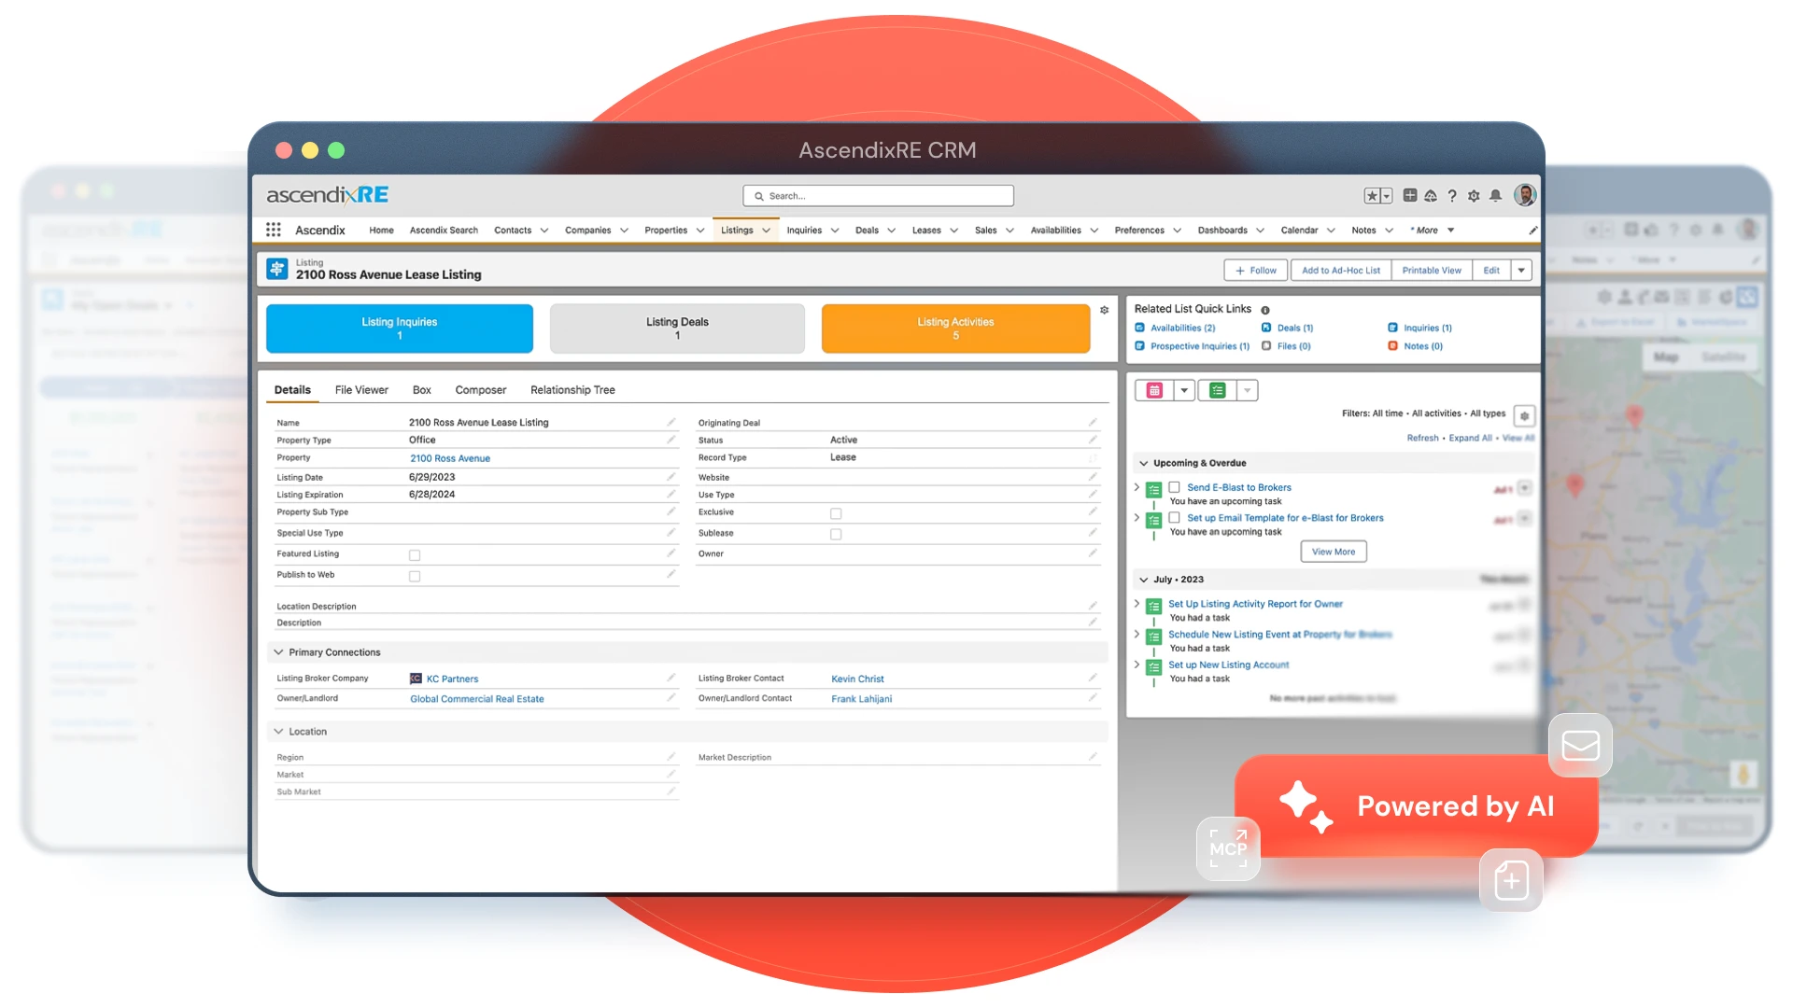This screenshot has height=1008, width=1793.
Task: Click Expand All in activity timeline
Action: (x=1470, y=439)
